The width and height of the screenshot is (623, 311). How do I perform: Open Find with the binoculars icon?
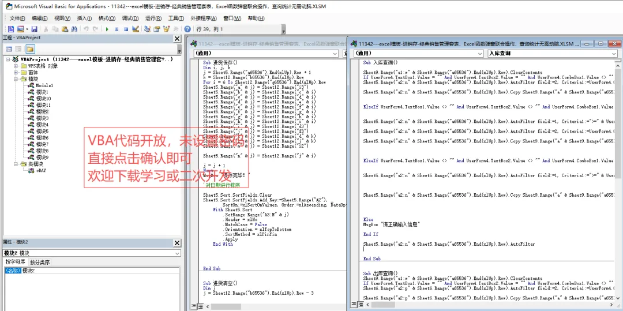click(x=73, y=29)
